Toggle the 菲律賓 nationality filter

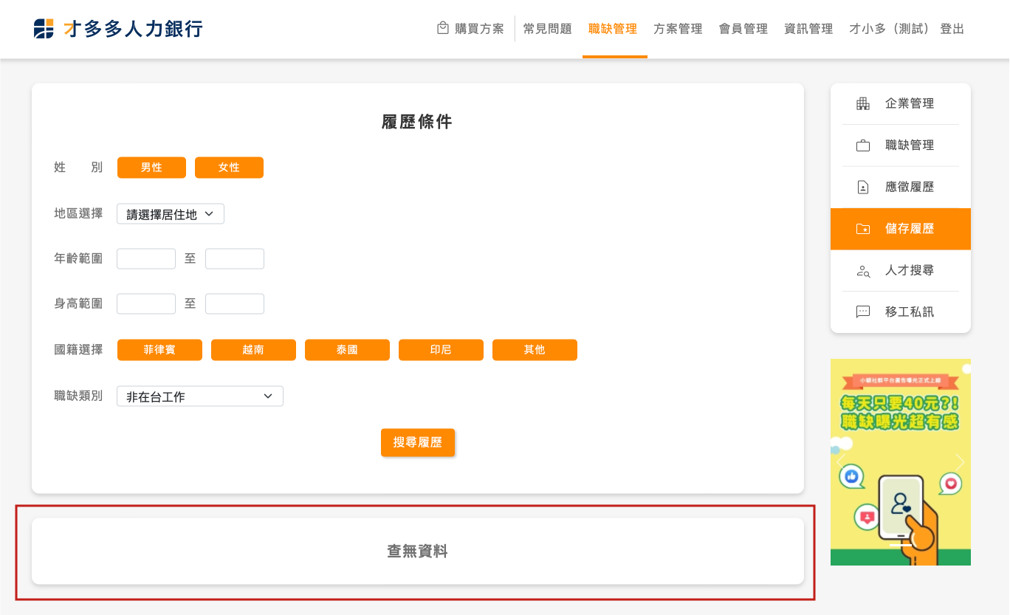click(x=159, y=350)
